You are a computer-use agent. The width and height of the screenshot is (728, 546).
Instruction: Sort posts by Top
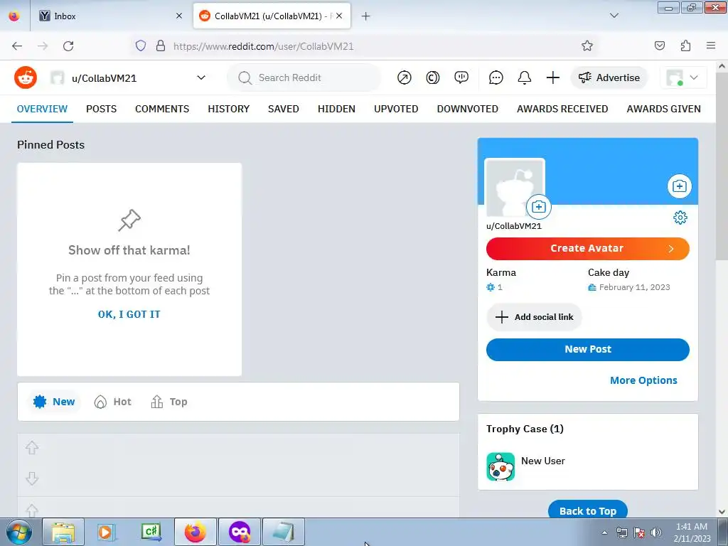(x=169, y=402)
